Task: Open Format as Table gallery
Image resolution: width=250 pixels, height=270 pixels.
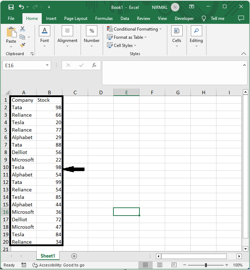Action: pos(127,37)
